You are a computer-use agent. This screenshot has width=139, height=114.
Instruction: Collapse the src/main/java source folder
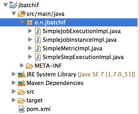click(x=14, y=14)
